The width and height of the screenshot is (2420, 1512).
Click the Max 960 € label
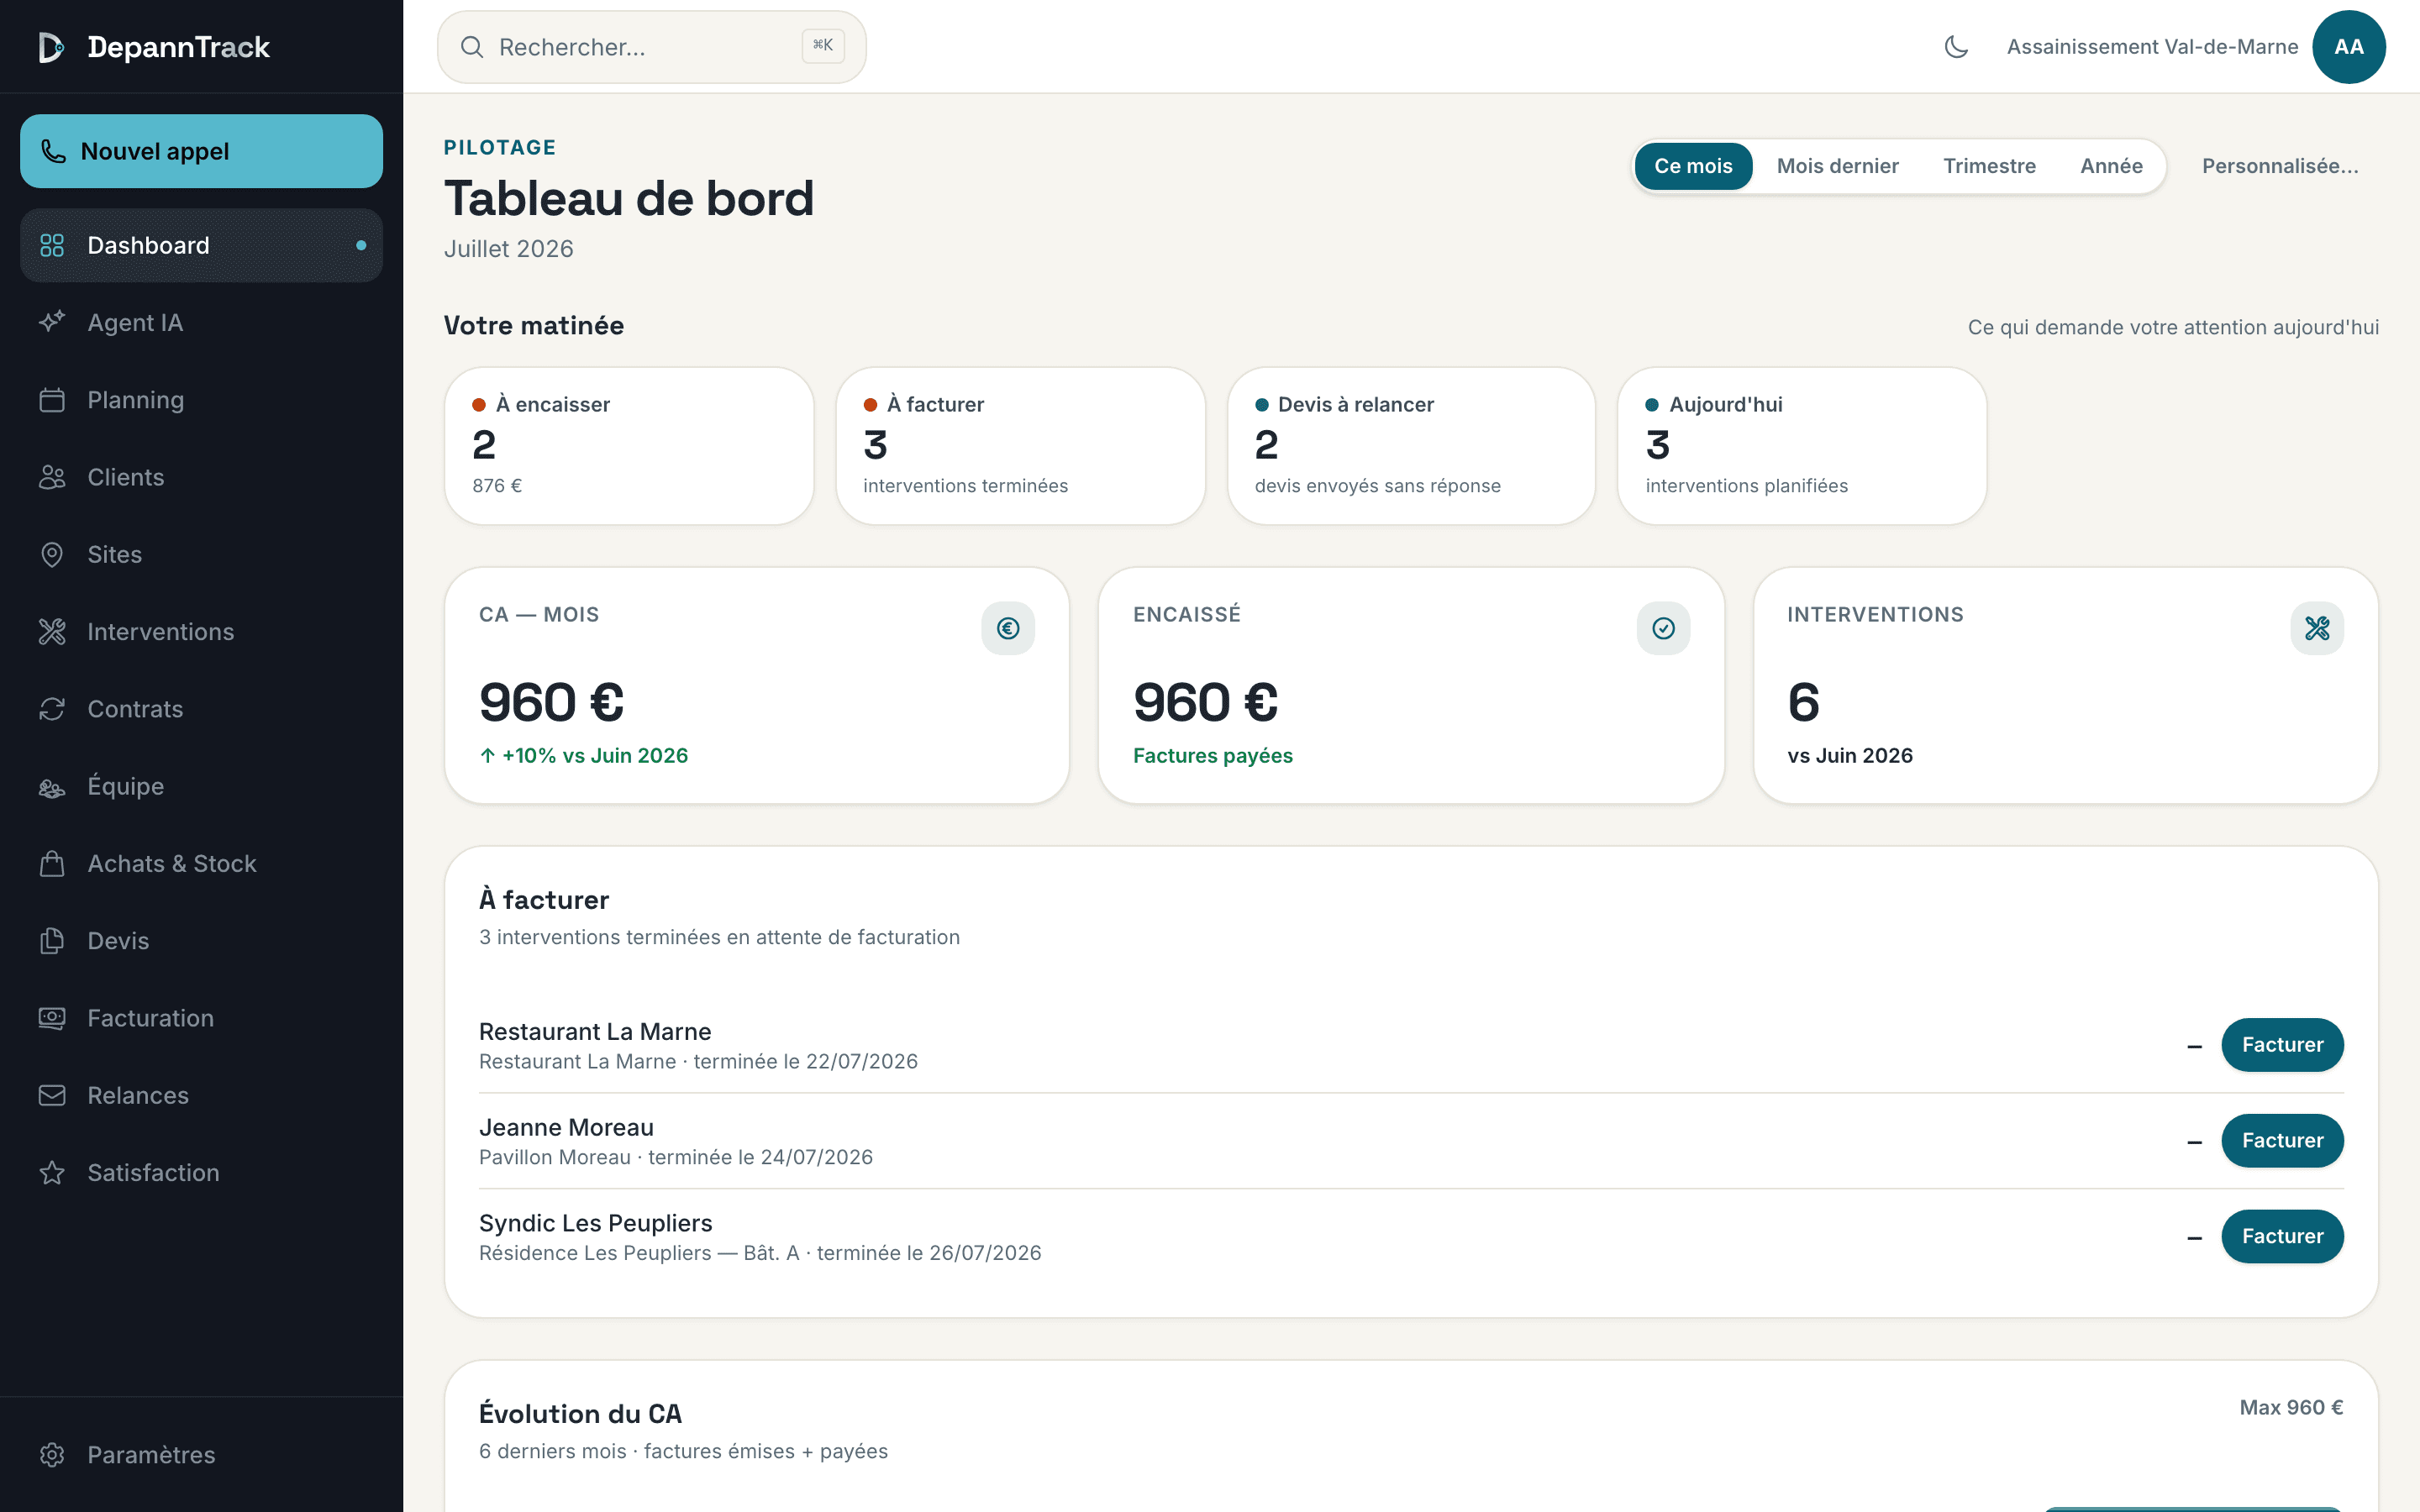[2291, 1407]
